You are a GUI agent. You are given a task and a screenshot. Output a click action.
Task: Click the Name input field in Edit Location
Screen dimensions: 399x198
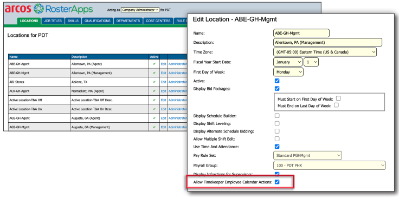click(301, 33)
